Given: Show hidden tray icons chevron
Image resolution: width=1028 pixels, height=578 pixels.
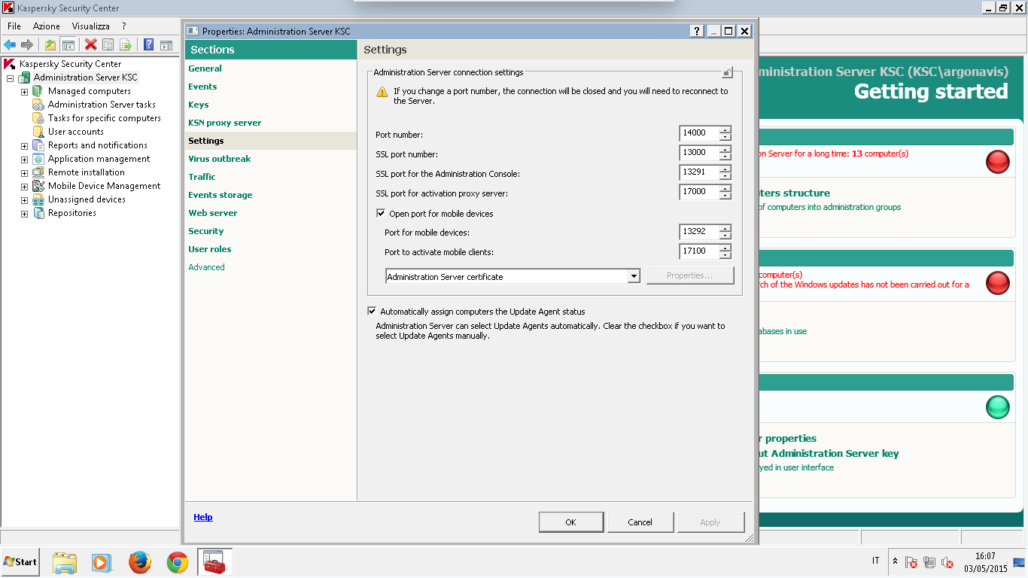Looking at the screenshot, I should (x=895, y=561).
